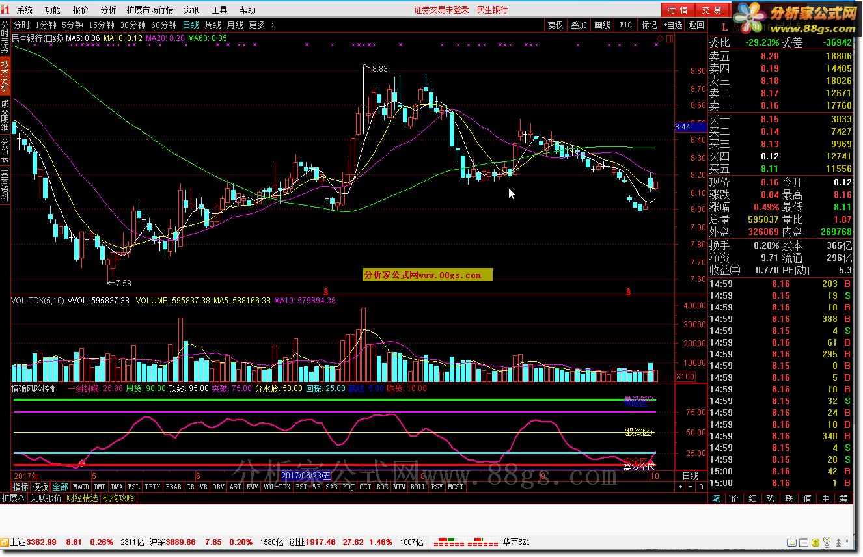Click the 指标 indicator tab
The width and height of the screenshot is (863, 557).
tap(20, 487)
